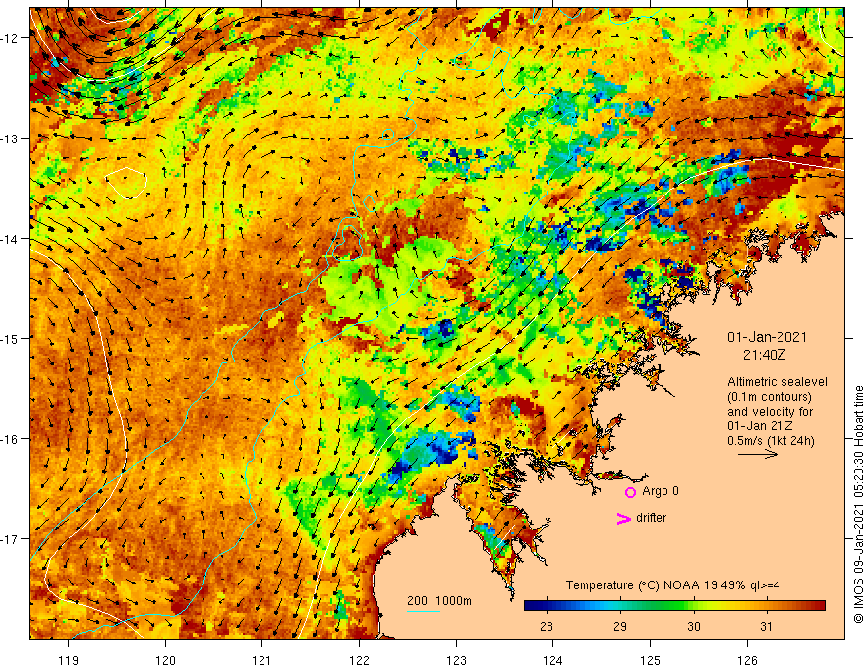Click the latitude axis label '-13'
This screenshot has width=865, height=668.
point(10,139)
